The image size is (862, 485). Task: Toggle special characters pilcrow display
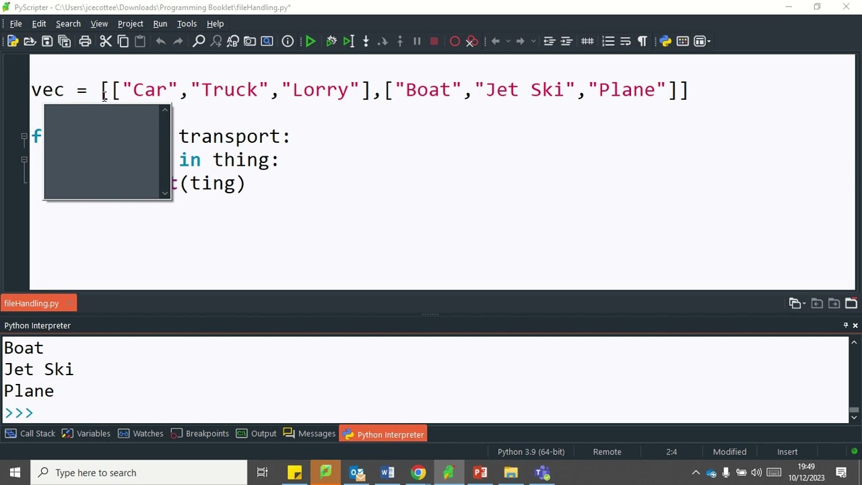click(x=642, y=41)
